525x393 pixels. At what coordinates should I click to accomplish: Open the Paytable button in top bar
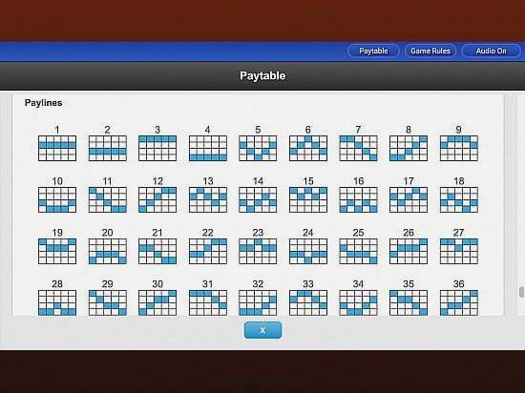[x=373, y=51]
